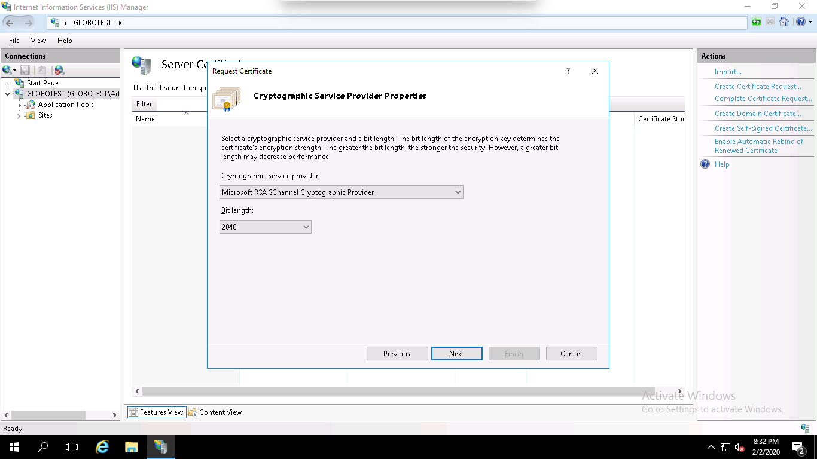Close the Request Certificate dialog

(x=595, y=71)
